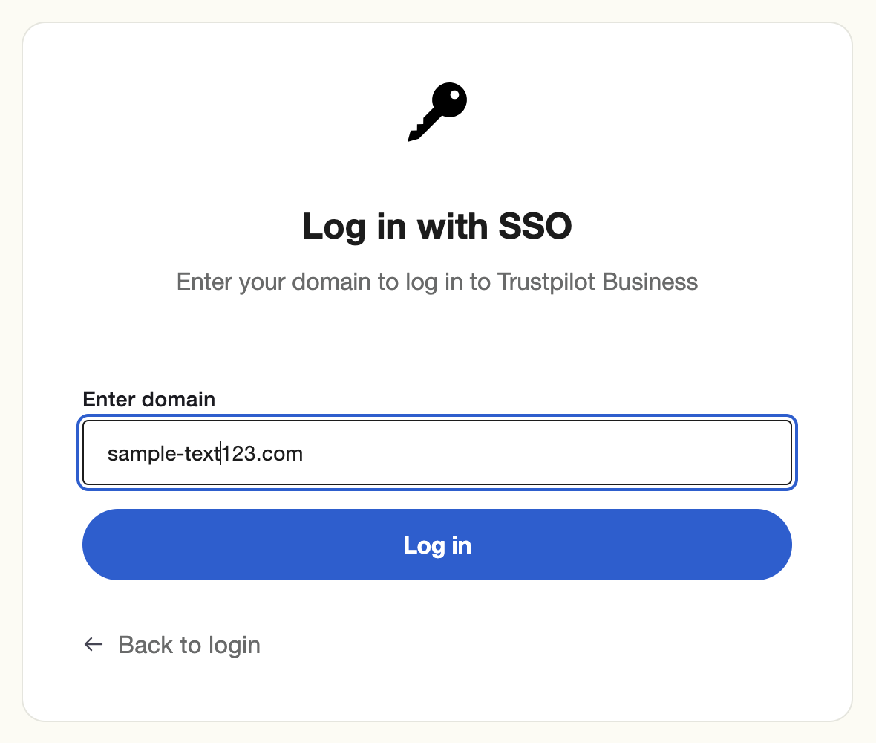This screenshot has height=743, width=876.
Task: Click the black key glyph at the top
Action: [x=437, y=111]
